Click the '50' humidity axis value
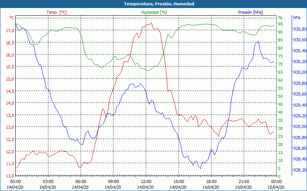The image size is (307, 191). point(281,96)
